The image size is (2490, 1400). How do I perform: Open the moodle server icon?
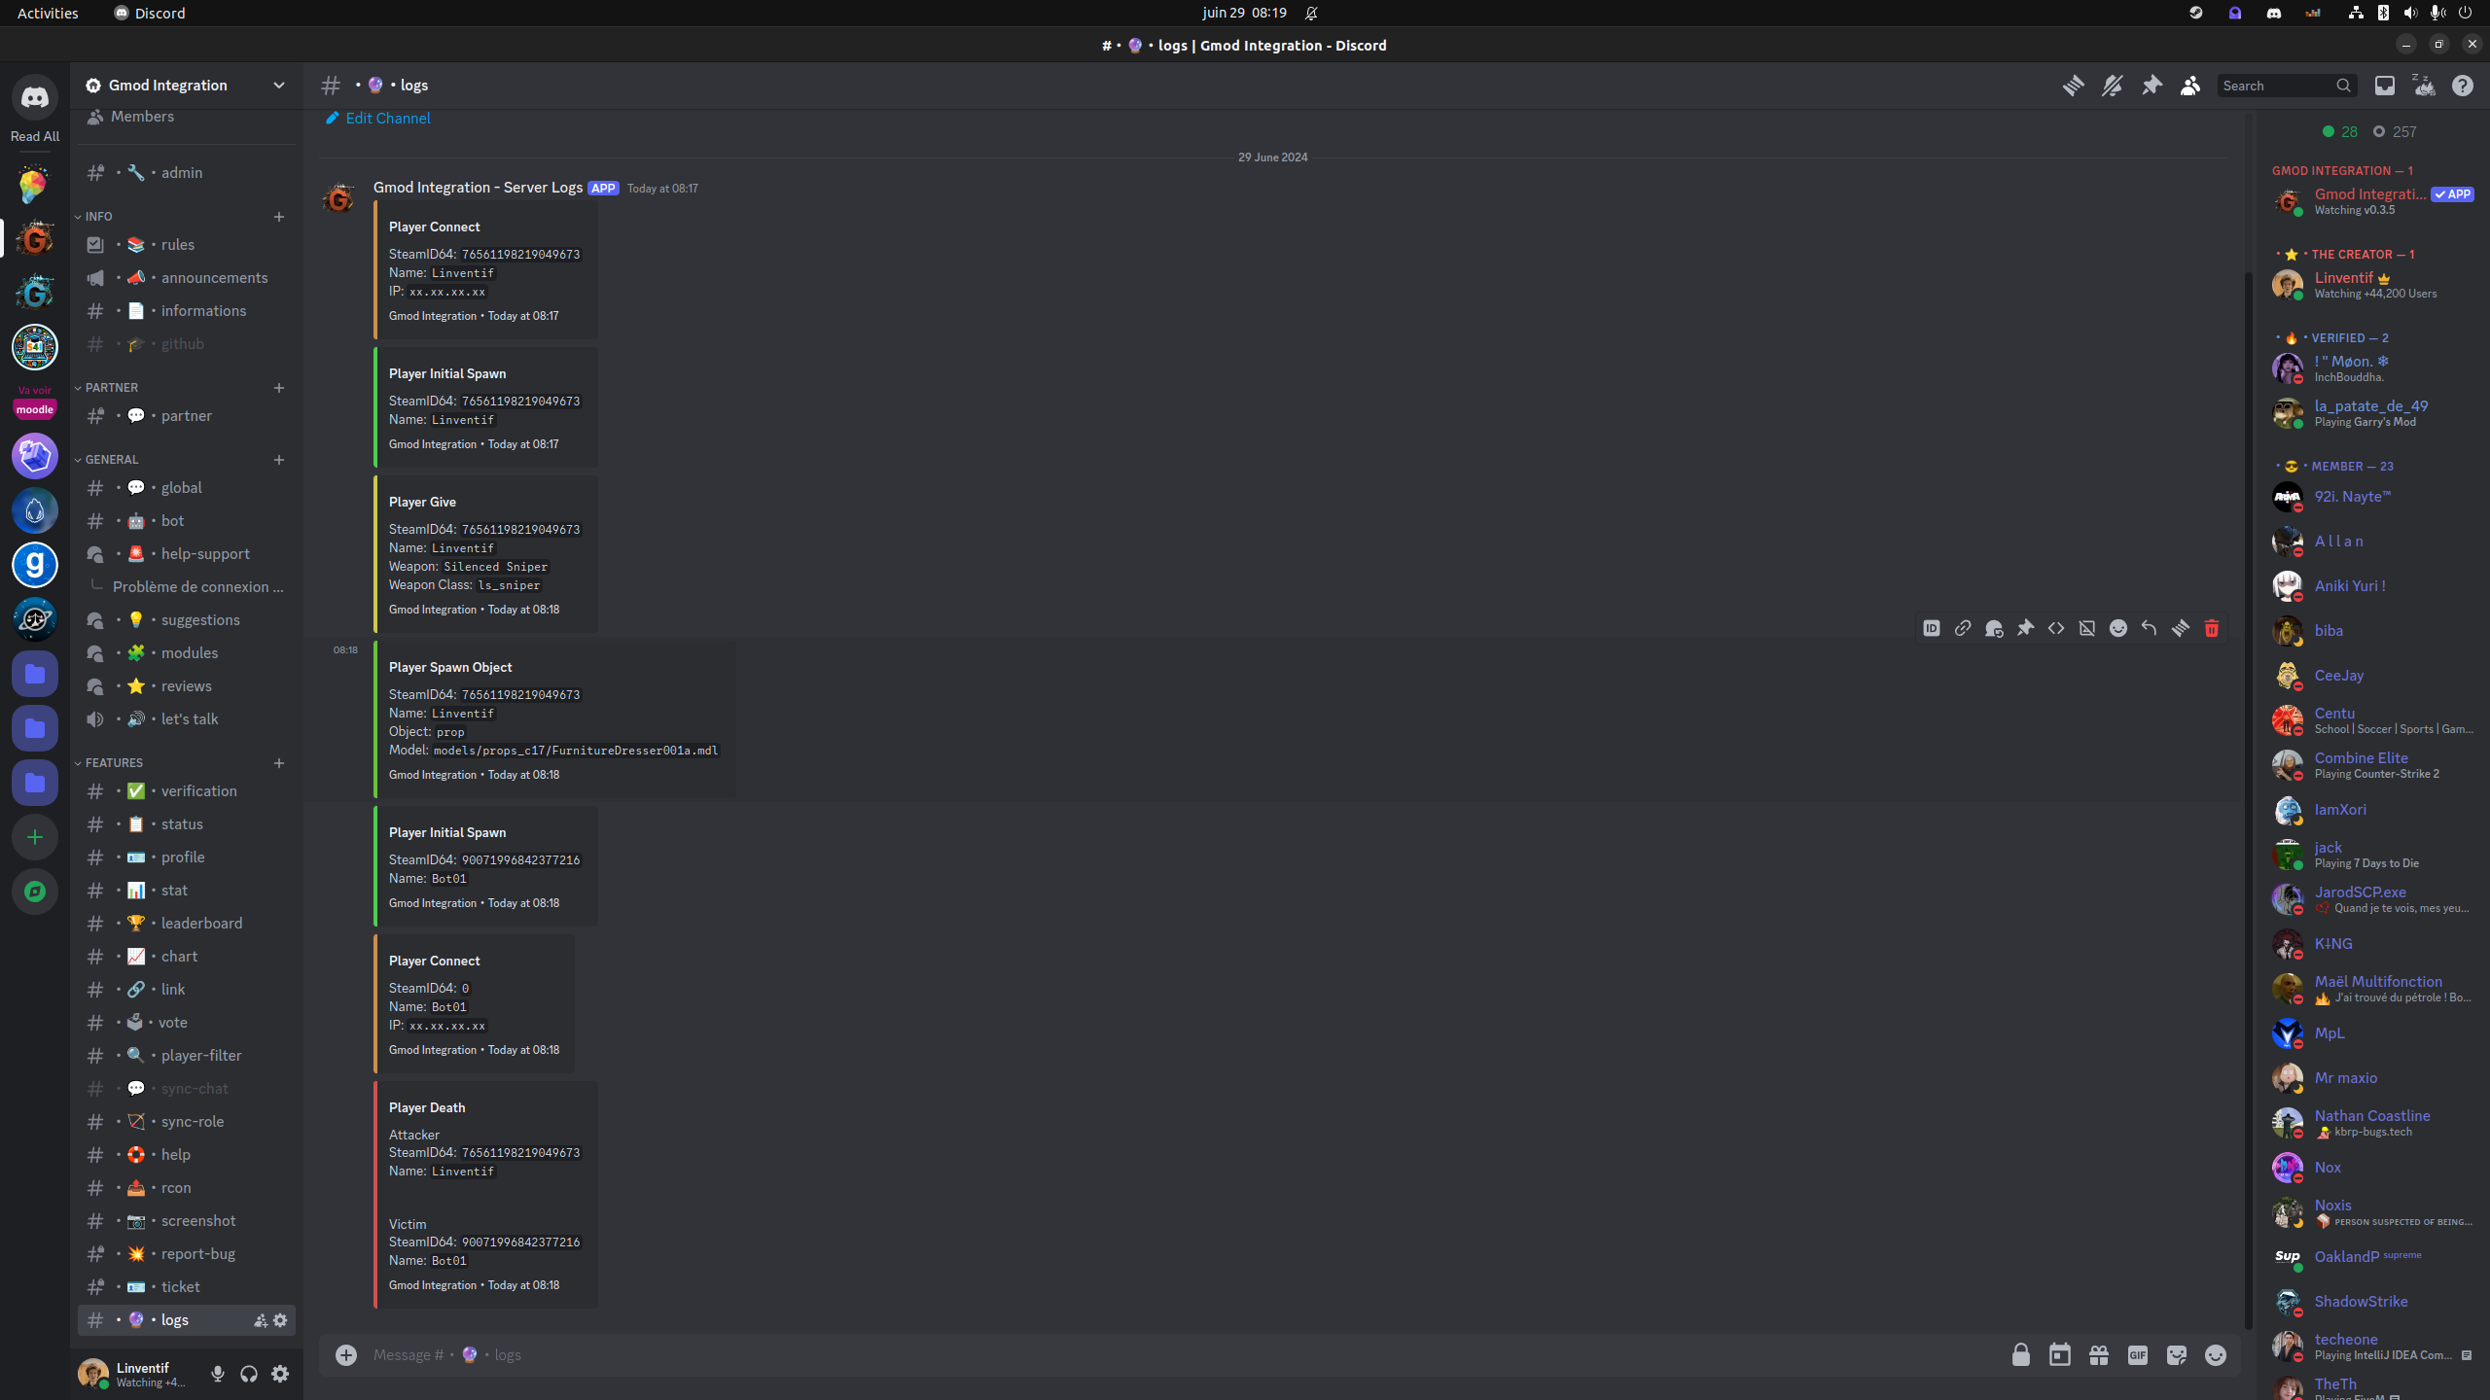click(x=35, y=402)
